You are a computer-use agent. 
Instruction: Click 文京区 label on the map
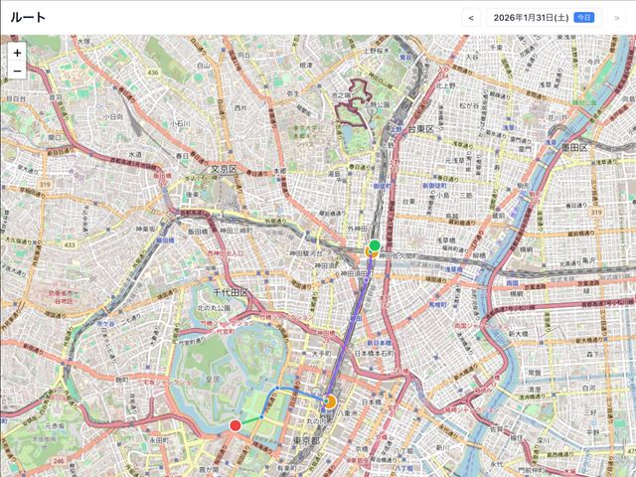[x=223, y=169]
